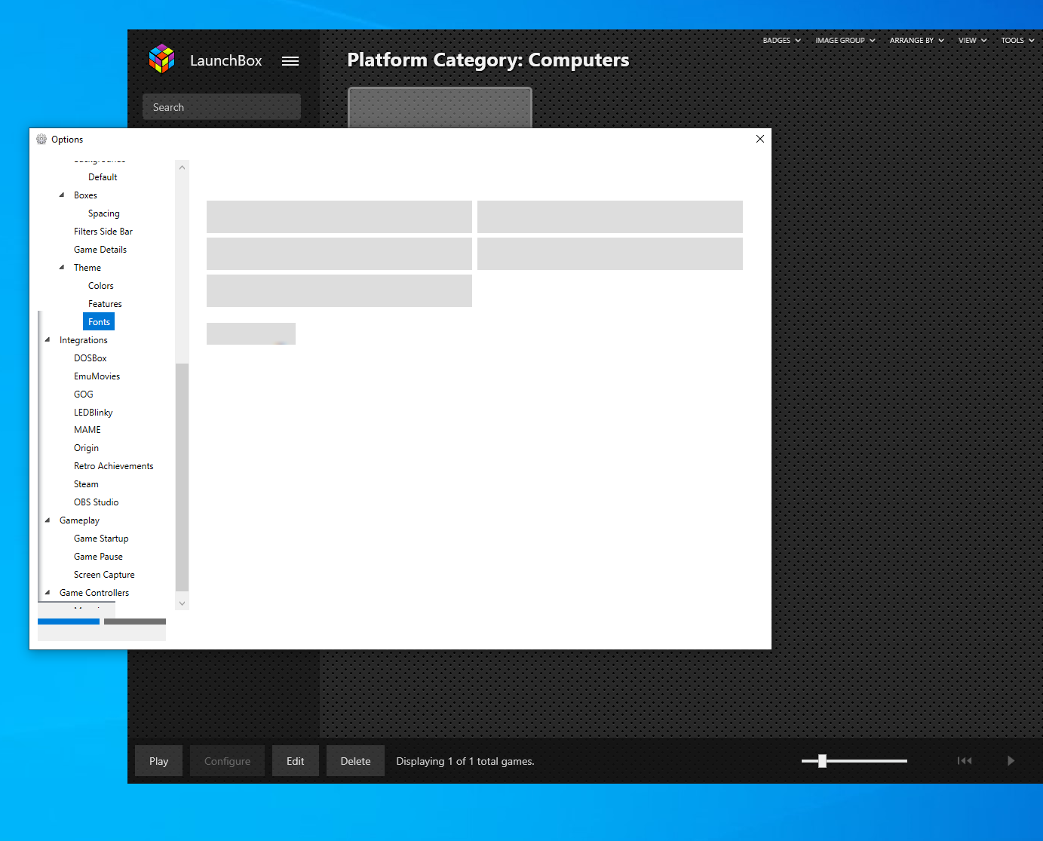Open Origin integration settings
This screenshot has width=1043, height=841.
86,448
